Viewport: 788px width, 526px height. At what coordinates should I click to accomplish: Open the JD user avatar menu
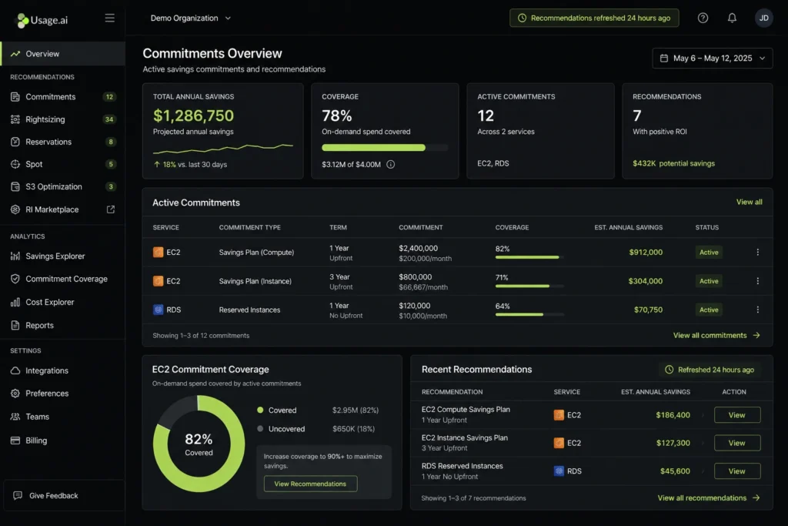[x=763, y=18]
